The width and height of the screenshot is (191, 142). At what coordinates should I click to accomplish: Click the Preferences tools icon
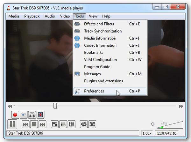[77, 91]
